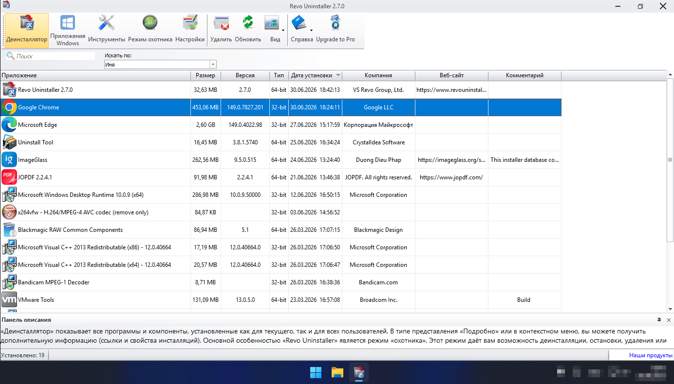The image size is (674, 384).
Task: Click version 149.0.4022.98 cell
Action: pos(245,125)
